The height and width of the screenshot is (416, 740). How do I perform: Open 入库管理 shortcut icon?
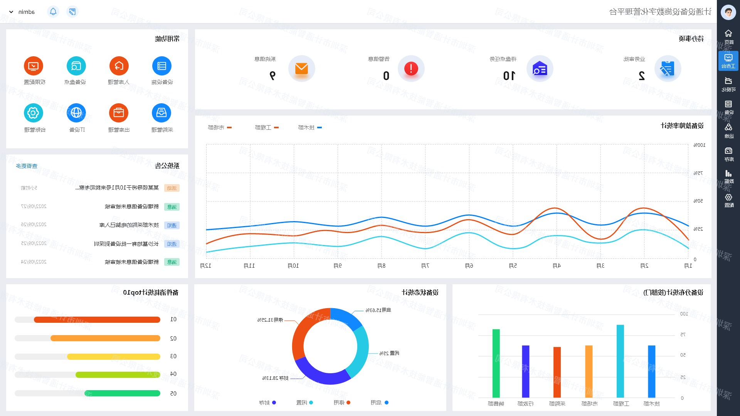pyautogui.click(x=119, y=66)
